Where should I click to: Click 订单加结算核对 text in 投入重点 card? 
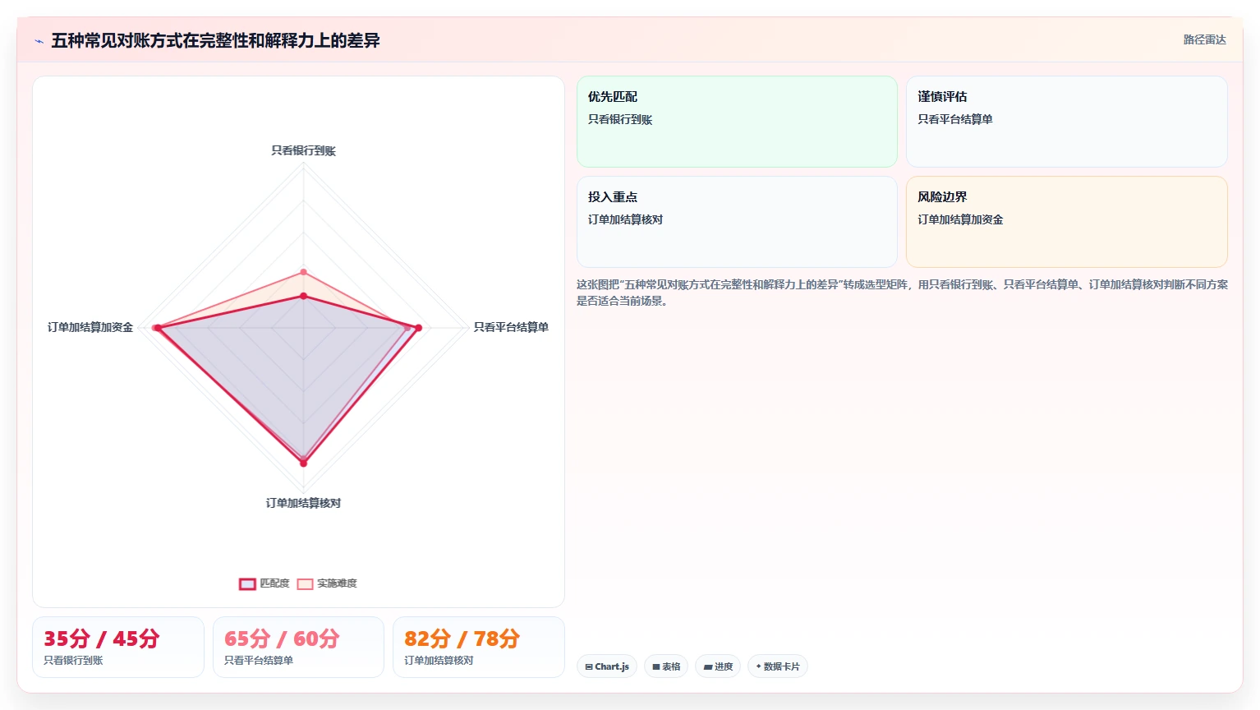[x=625, y=219]
